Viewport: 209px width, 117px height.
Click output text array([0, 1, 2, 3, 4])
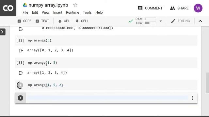point(50,50)
